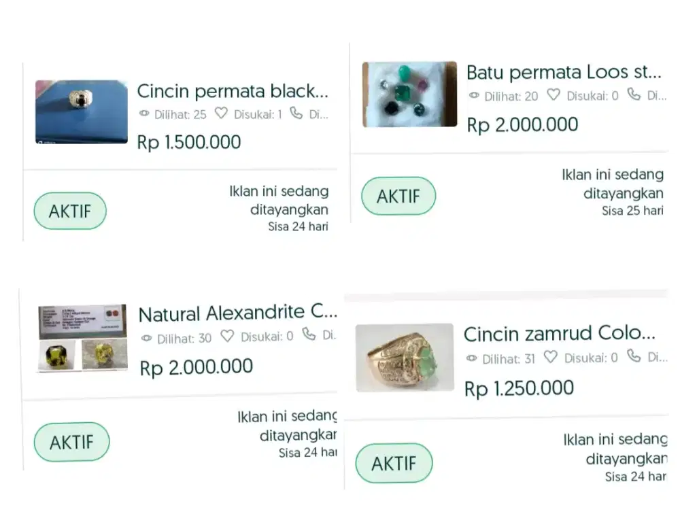
Task: Click the AKTIF status button on Batu permata Loos ad
Action: [398, 196]
